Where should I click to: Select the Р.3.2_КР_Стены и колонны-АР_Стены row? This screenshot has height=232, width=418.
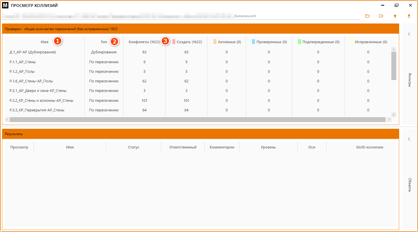pos(41,101)
